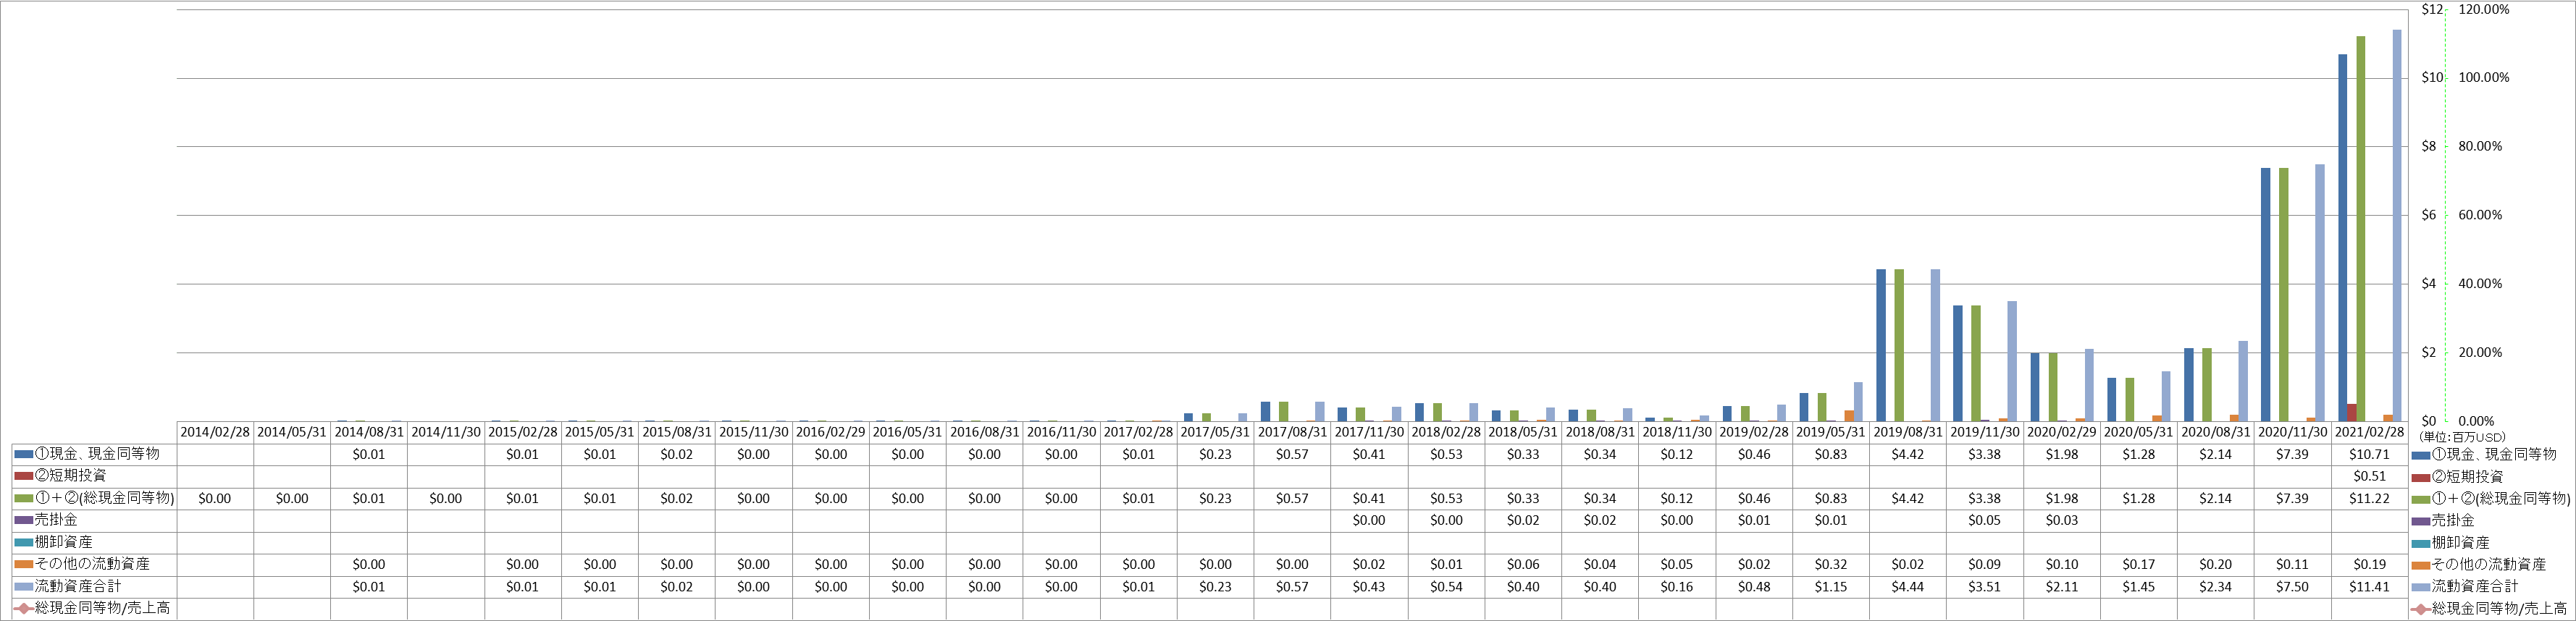Image resolution: width=2576 pixels, height=621 pixels.
Task: Select the $0.32 other current assets cell
Action: click(x=1831, y=564)
